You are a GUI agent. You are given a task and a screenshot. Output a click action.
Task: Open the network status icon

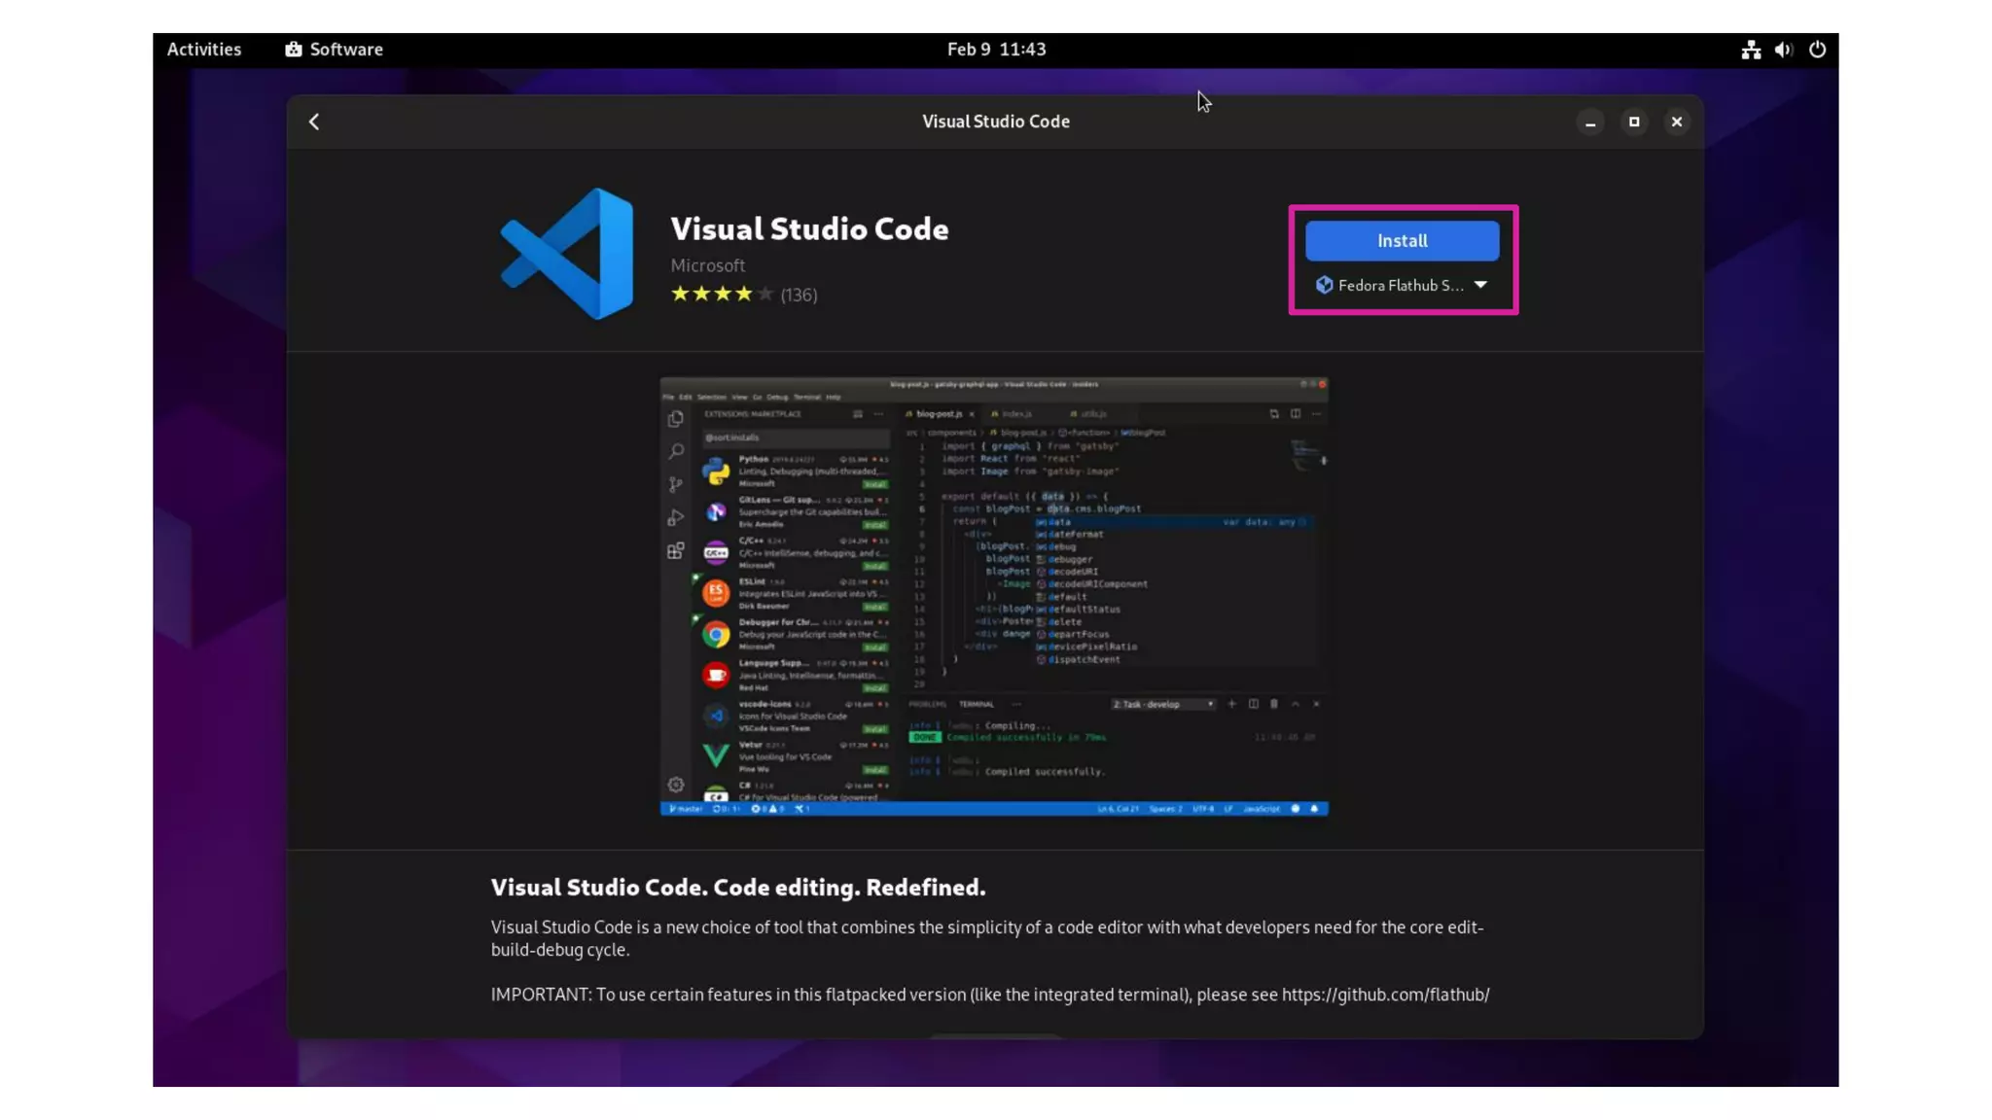click(x=1751, y=50)
